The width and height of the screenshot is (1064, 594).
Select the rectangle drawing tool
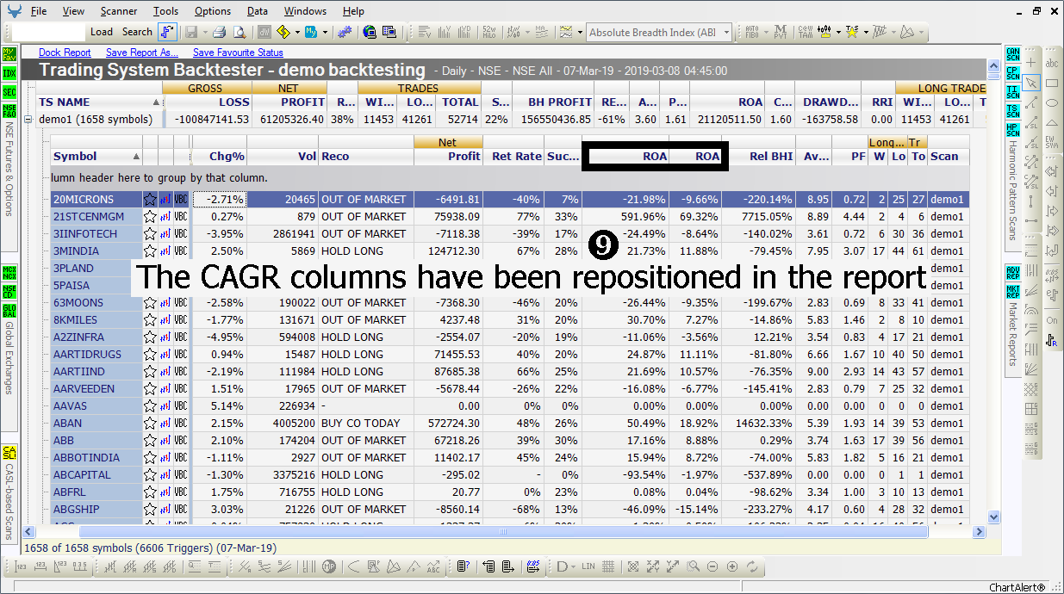coord(1052,83)
